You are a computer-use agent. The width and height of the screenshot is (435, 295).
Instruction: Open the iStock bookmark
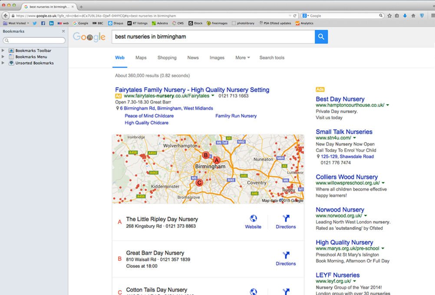(196, 23)
